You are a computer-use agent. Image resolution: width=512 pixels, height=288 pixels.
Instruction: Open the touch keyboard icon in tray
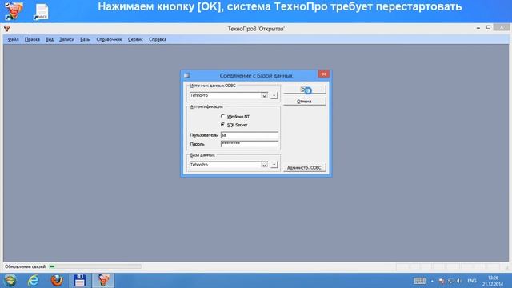tap(419, 281)
